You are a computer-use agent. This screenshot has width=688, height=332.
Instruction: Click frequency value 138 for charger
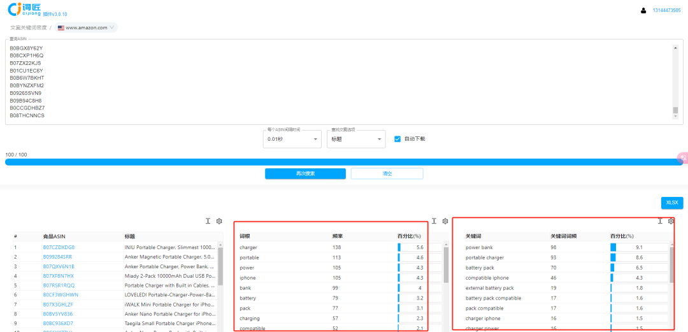336,247
